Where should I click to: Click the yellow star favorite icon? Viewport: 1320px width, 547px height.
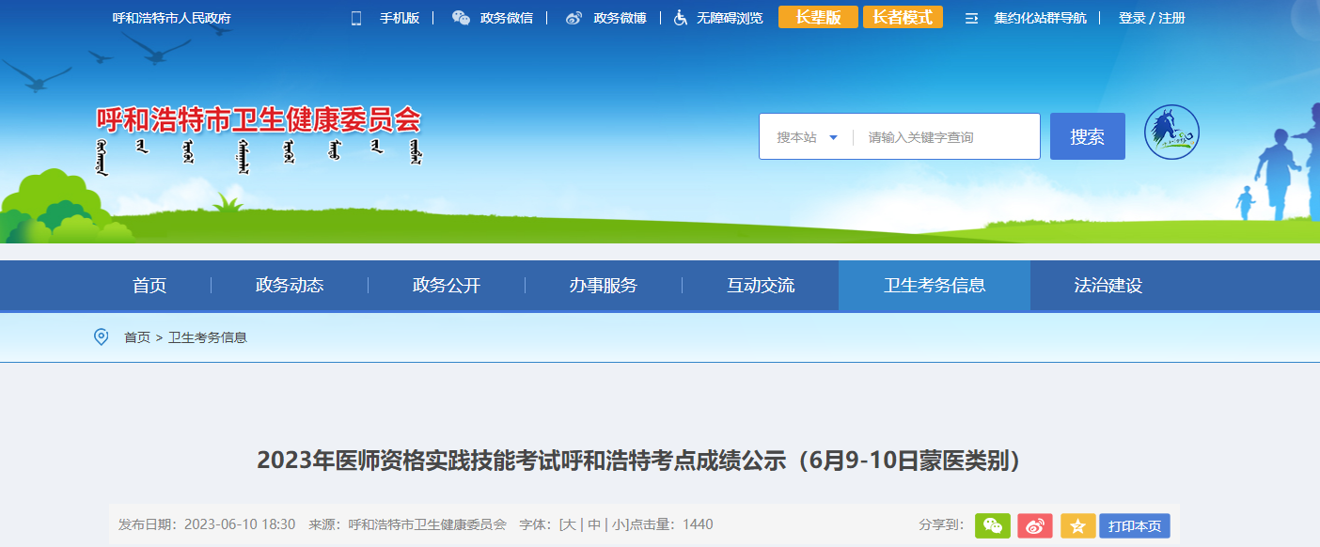click(1077, 525)
